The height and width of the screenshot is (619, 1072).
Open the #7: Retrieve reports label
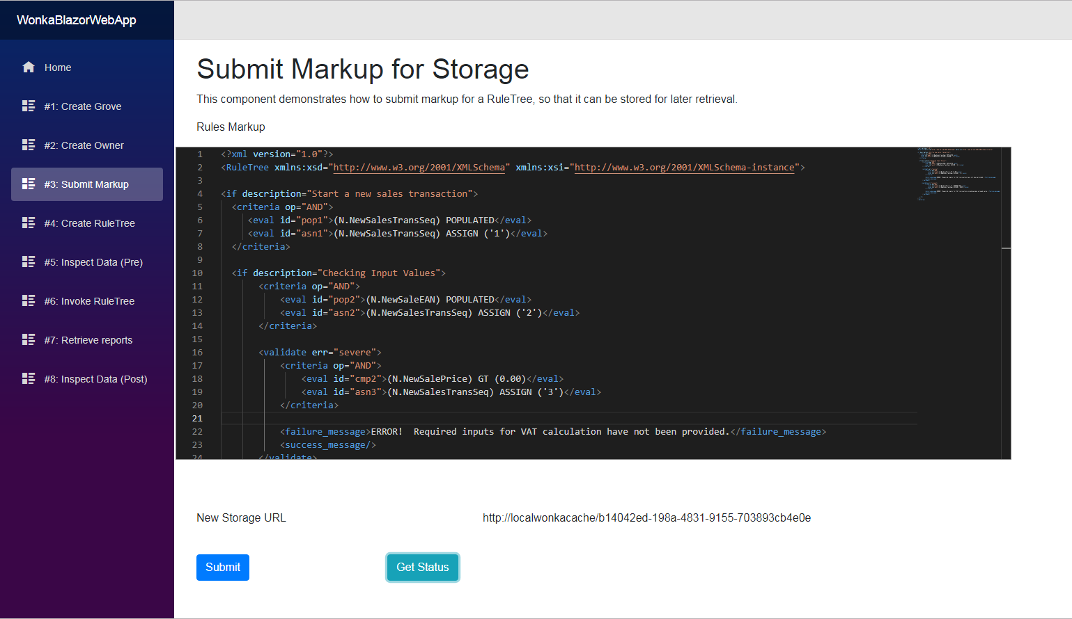click(88, 340)
